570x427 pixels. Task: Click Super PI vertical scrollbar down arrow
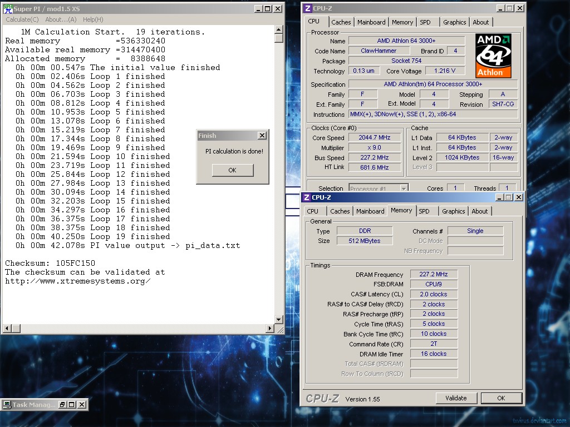pyautogui.click(x=279, y=320)
